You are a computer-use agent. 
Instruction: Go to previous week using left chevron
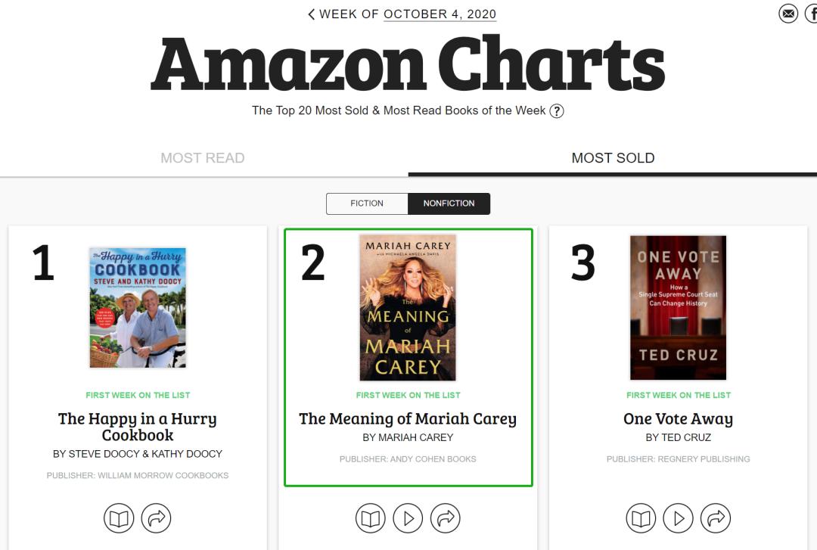[x=312, y=14]
